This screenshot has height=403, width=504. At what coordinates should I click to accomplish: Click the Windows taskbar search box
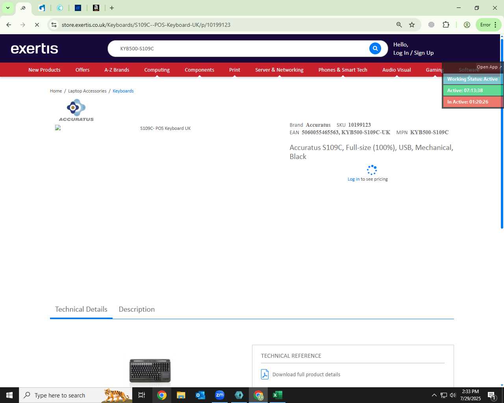point(76,395)
